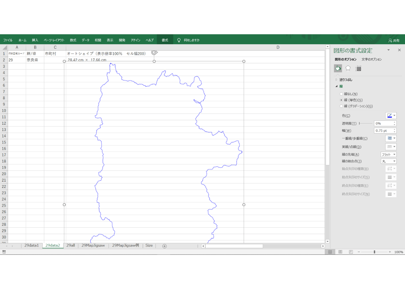Open the Effects pentagon icon
Viewport: 405px width, 289px height.
[348, 68]
